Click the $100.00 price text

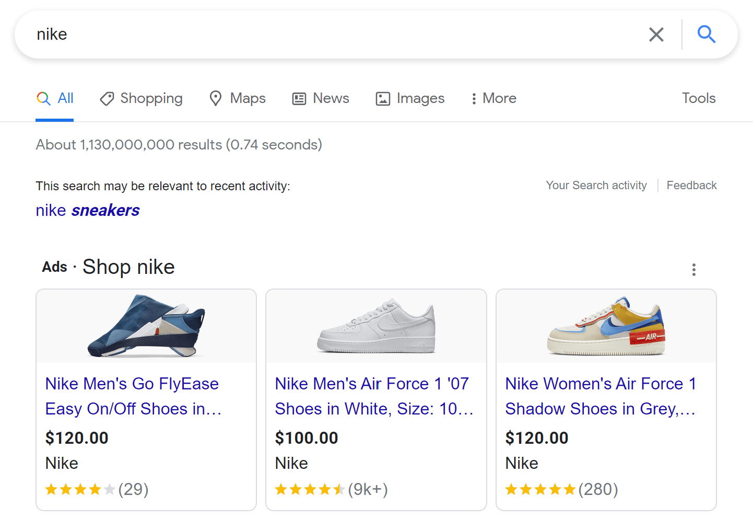[307, 438]
